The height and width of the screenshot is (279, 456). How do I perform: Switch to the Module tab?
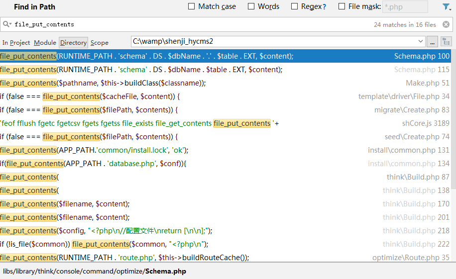point(45,42)
